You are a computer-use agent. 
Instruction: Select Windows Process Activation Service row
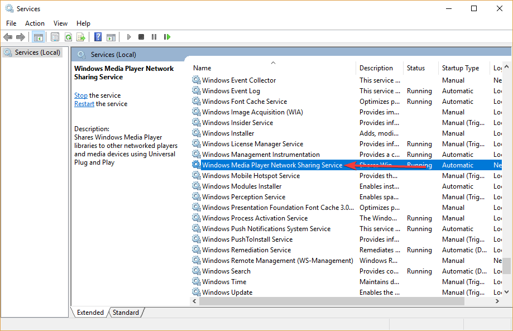point(347,218)
